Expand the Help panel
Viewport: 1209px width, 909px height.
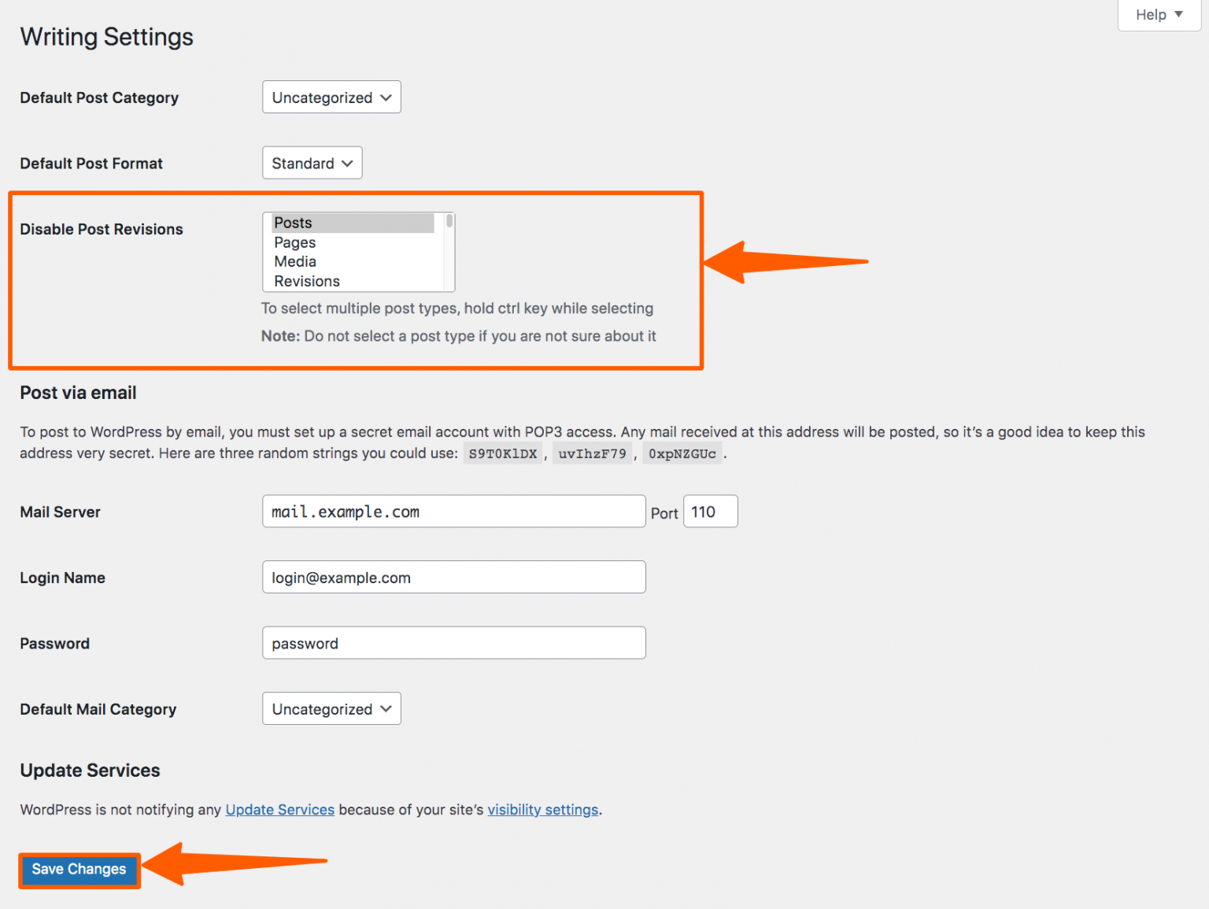(1157, 14)
